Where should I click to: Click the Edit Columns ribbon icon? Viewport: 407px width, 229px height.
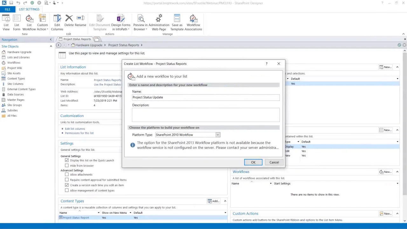(x=57, y=23)
